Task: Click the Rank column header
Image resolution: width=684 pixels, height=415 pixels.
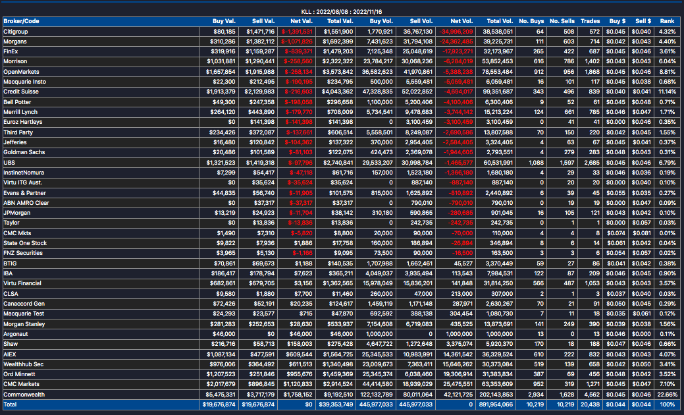Action: pos(667,21)
